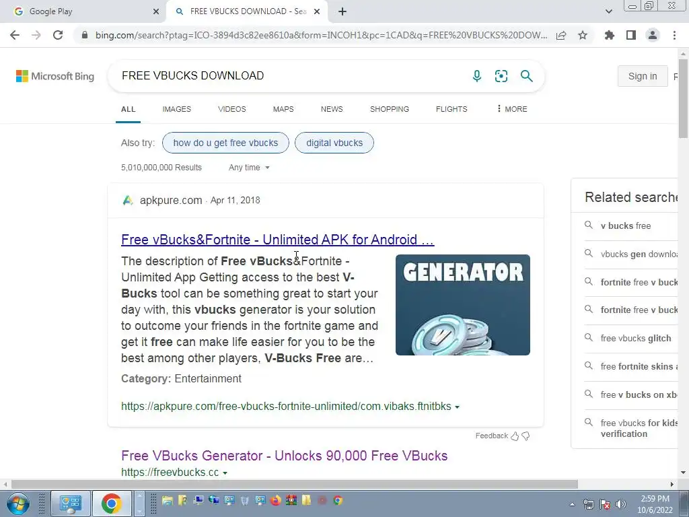The image size is (689, 517).
Task: Give thumbs up feedback on the result
Action: point(515,436)
